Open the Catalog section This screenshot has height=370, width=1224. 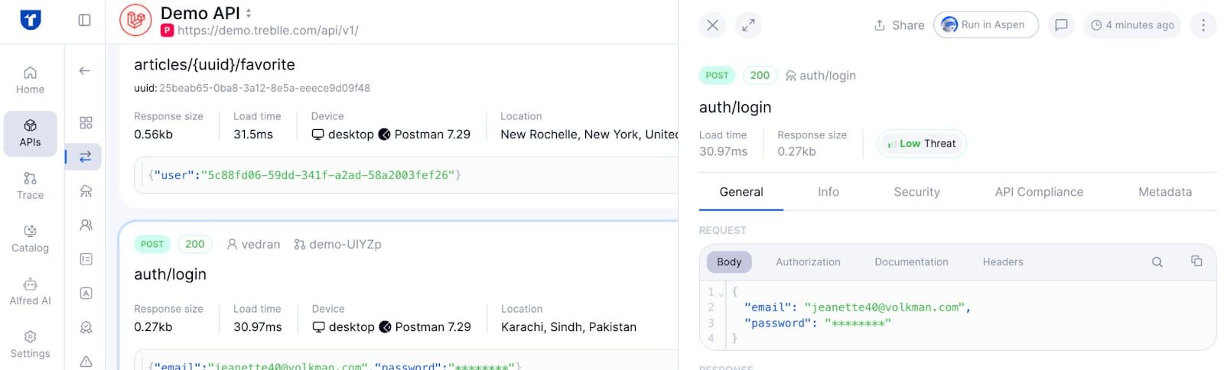tap(30, 239)
